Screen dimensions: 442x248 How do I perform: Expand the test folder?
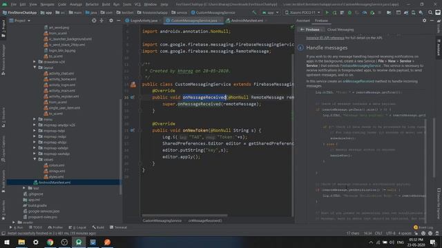(x=24, y=188)
